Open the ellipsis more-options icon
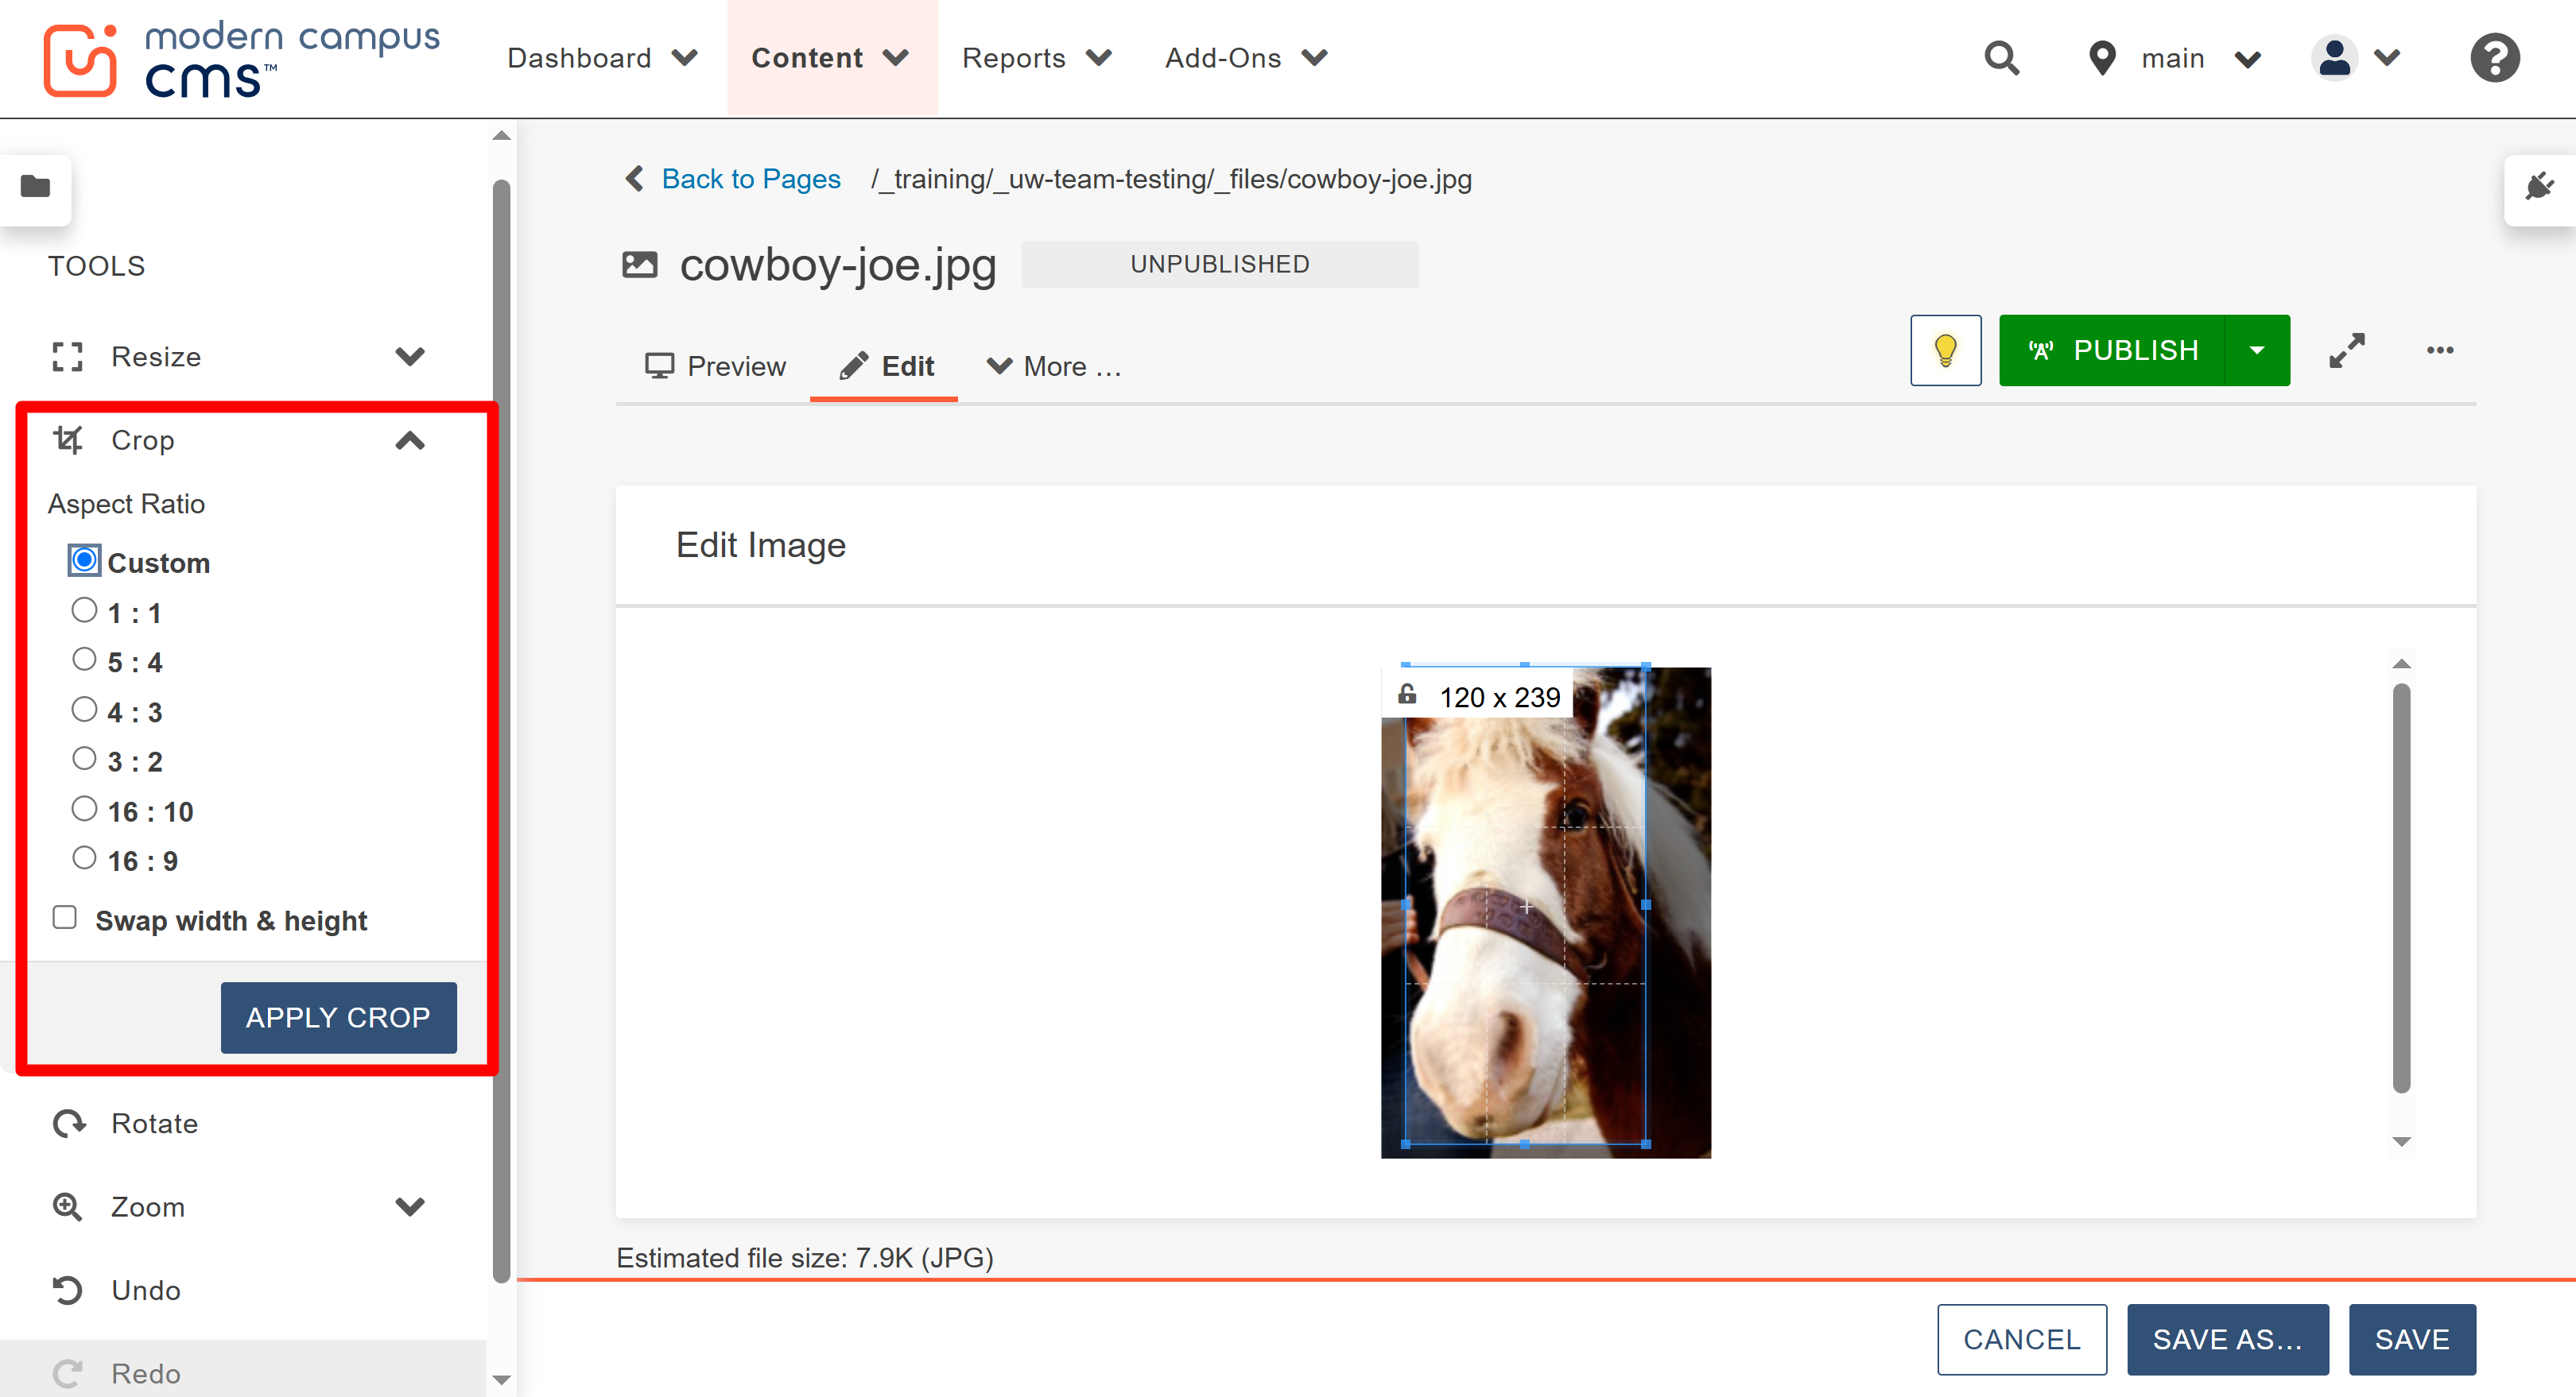Viewport: 2576px width, 1397px height. point(2440,350)
